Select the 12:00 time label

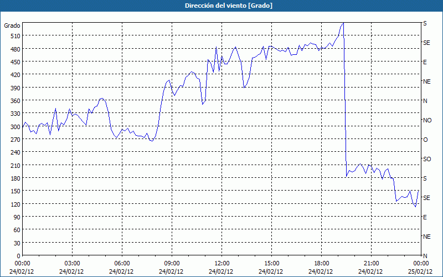222,264
